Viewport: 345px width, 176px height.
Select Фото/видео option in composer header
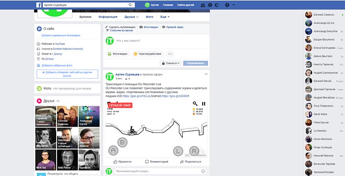pyautogui.click(x=149, y=27)
